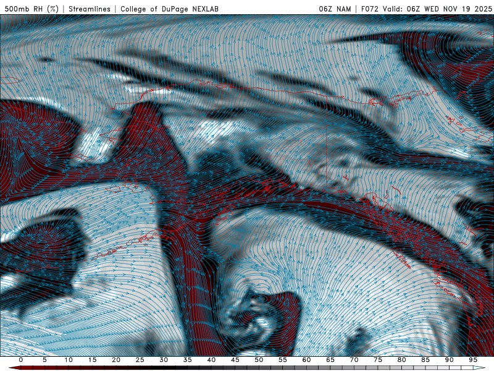Click the colorbar label "40"

pyautogui.click(x=211, y=360)
